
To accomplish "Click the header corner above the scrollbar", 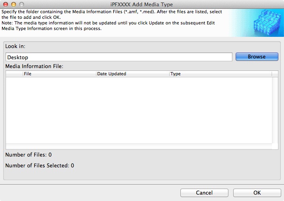I will (275, 74).
